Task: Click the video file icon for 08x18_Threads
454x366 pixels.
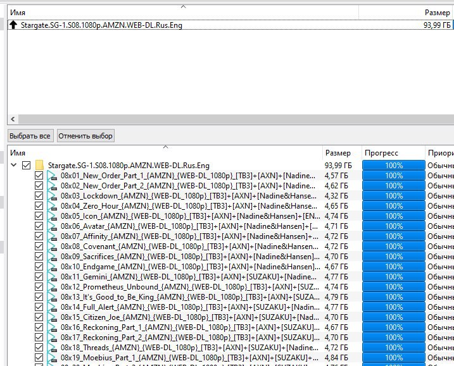Action: coord(52,348)
